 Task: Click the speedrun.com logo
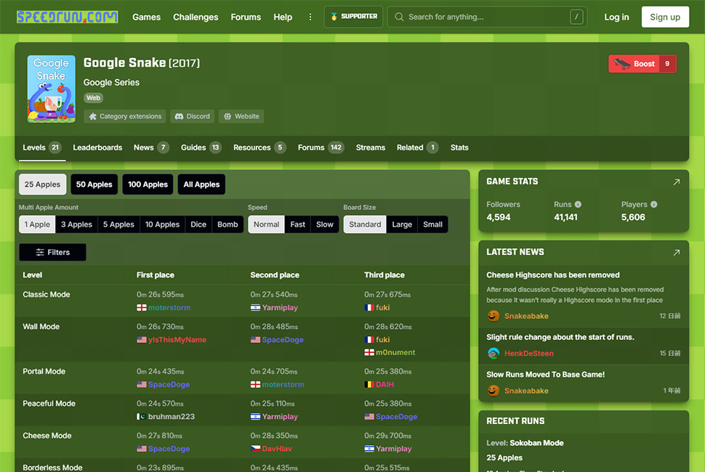[68, 17]
